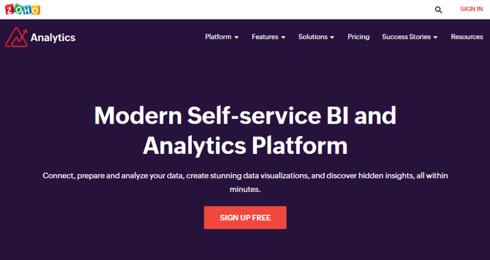Viewport: 490px width, 260px height.
Task: Click the "Analytics Platform" headline line
Action: coord(245,146)
